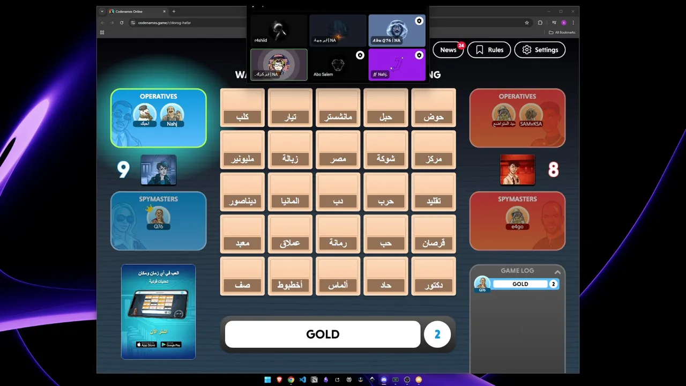
Task: Open the media controls icon in the Chrome toolbar
Action: 554,23
